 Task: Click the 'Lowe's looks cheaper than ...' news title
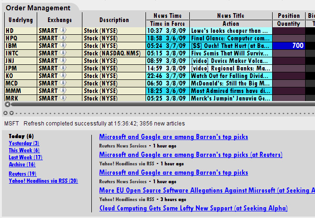pyautogui.click(x=231, y=31)
